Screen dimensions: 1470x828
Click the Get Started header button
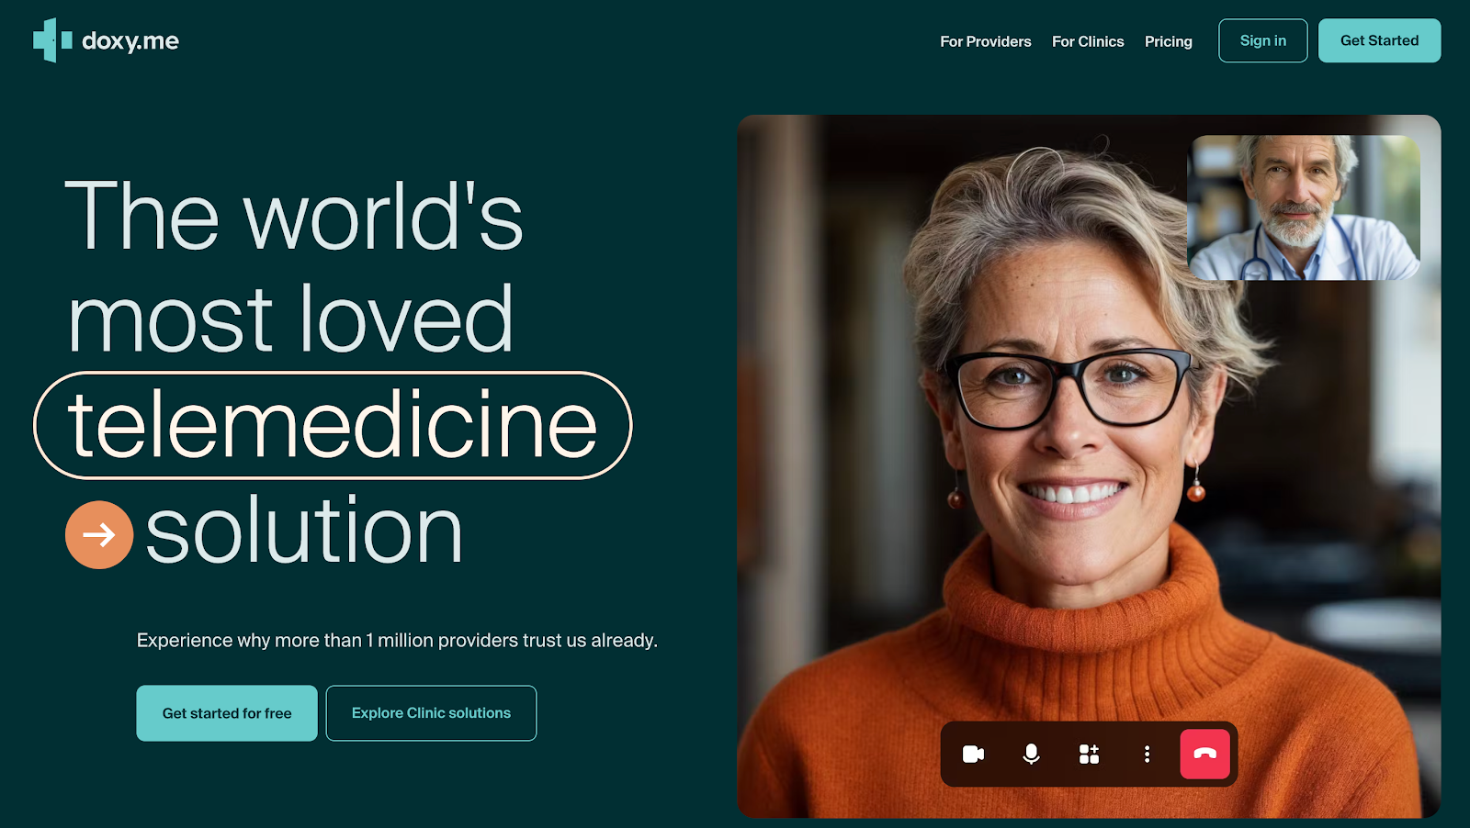click(x=1379, y=40)
